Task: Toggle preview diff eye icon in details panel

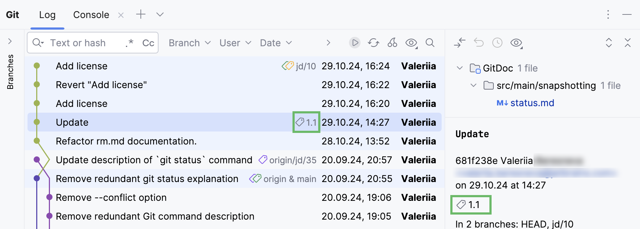Action: [515, 43]
